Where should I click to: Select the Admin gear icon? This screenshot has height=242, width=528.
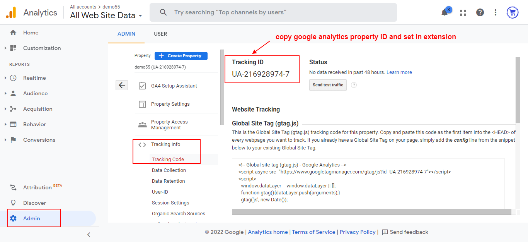(x=14, y=218)
